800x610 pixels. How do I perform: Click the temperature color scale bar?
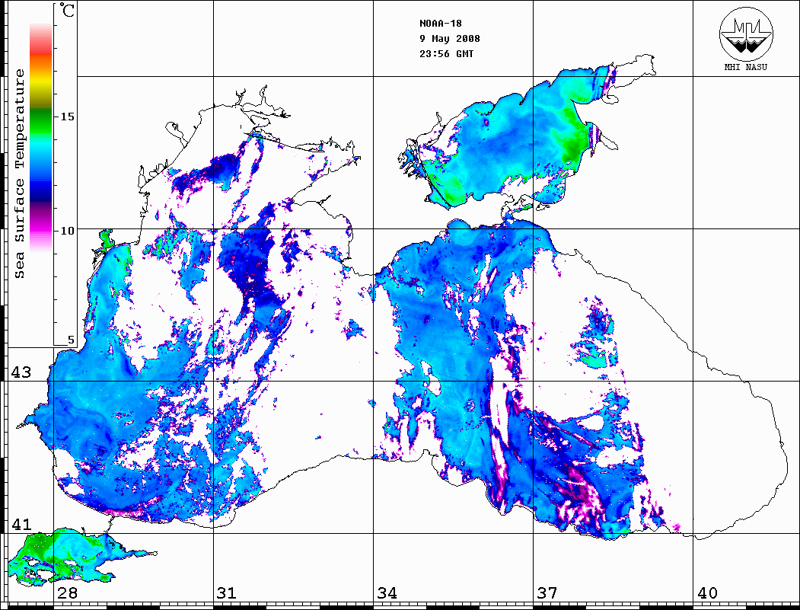point(41,138)
